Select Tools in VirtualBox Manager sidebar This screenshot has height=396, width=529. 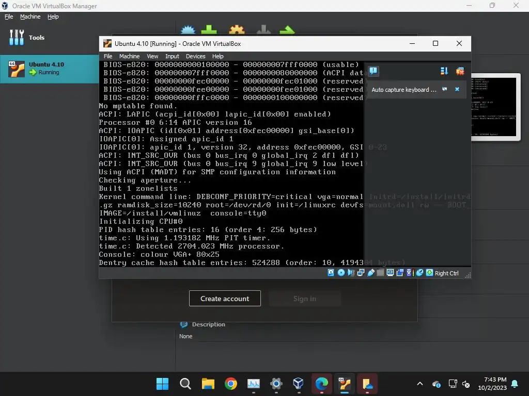pos(49,37)
